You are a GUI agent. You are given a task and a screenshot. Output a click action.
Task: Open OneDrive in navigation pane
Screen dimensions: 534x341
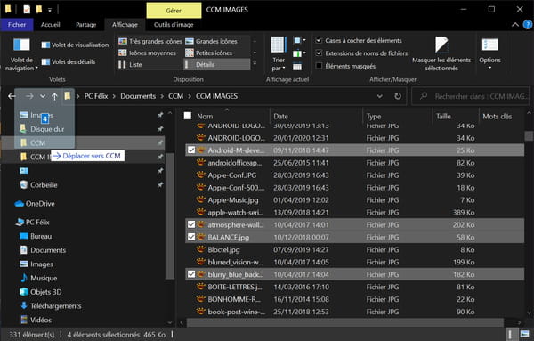click(35, 204)
